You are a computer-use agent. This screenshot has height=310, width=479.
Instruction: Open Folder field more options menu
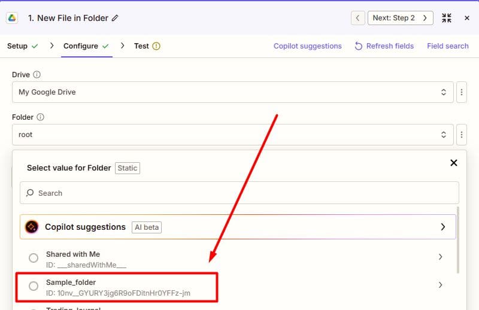(x=462, y=135)
